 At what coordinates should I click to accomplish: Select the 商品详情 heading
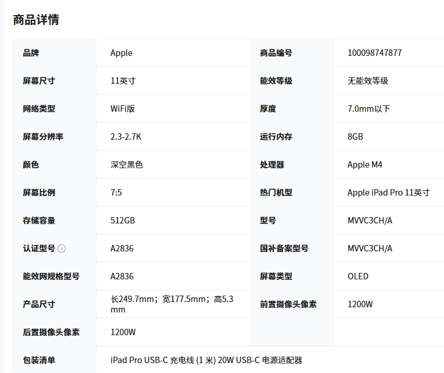point(36,20)
